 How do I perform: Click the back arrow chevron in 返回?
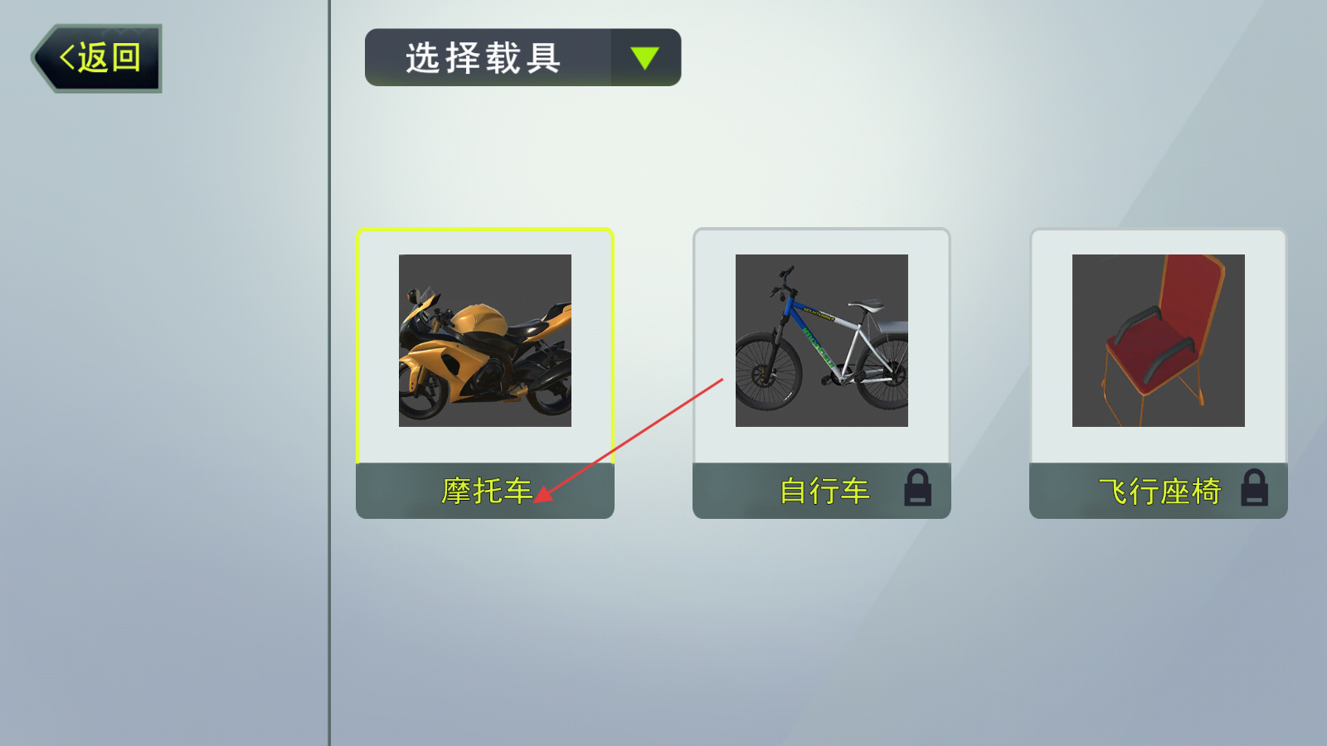(67, 58)
